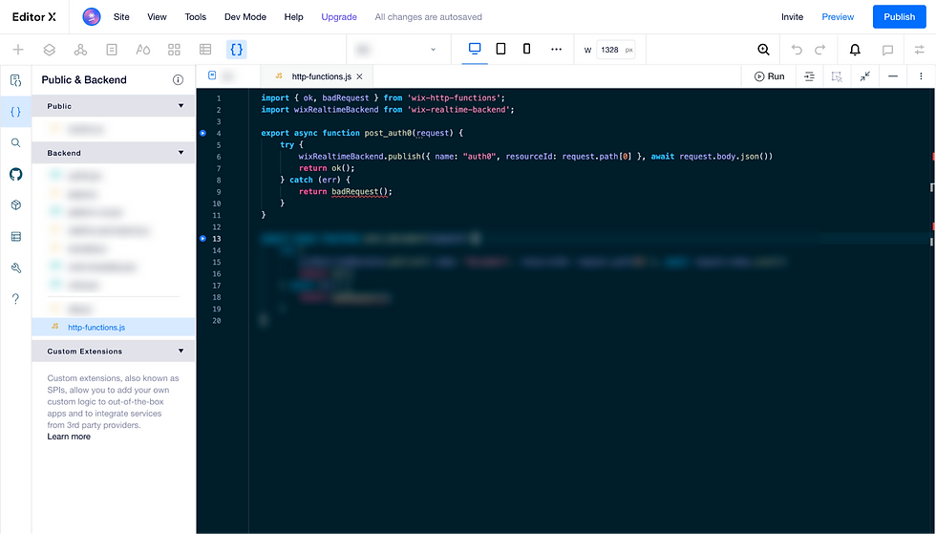
Task: Open the Help question mark icon
Action: click(x=15, y=299)
